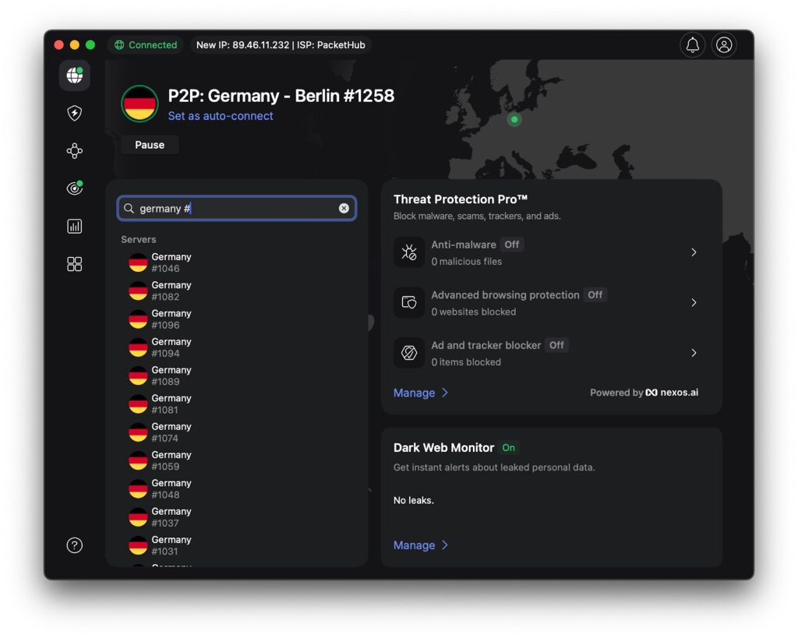Image resolution: width=798 pixels, height=638 pixels.
Task: Click the green server dot on map
Action: (x=514, y=119)
